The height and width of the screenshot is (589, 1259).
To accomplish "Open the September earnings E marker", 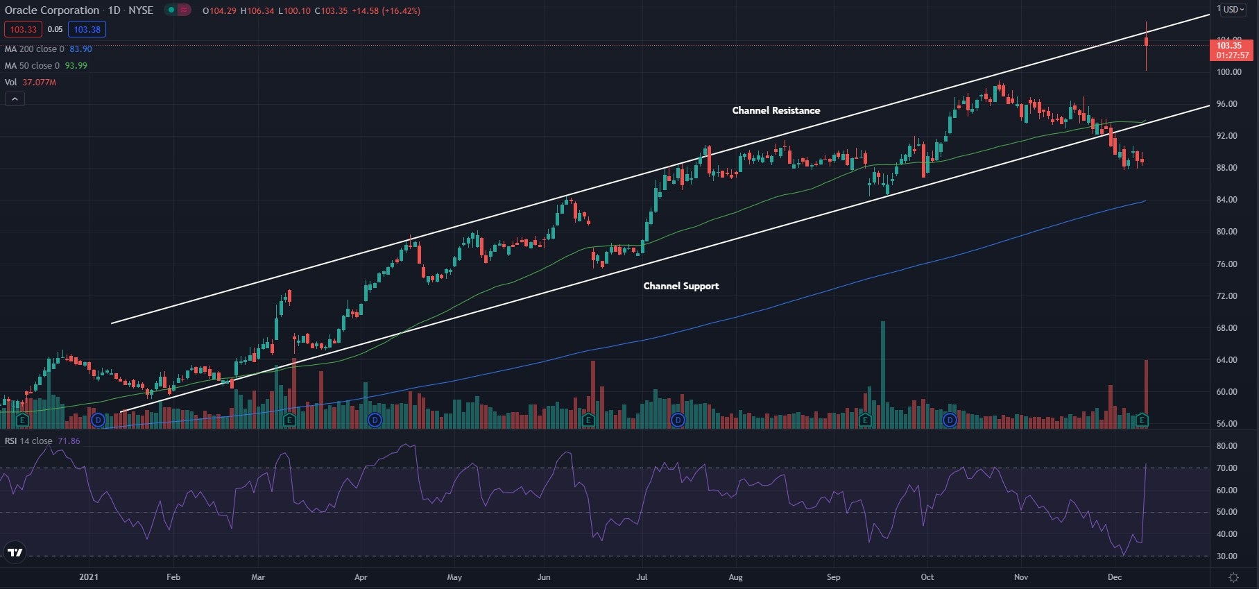I will [x=865, y=420].
